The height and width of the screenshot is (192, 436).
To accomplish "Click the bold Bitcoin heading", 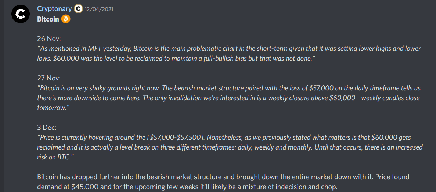I will tap(48, 19).
